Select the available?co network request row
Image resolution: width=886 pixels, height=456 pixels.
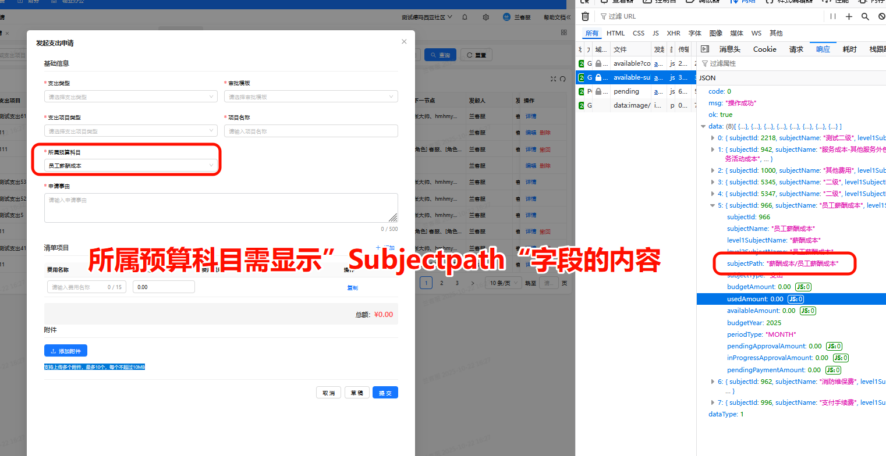[636, 63]
